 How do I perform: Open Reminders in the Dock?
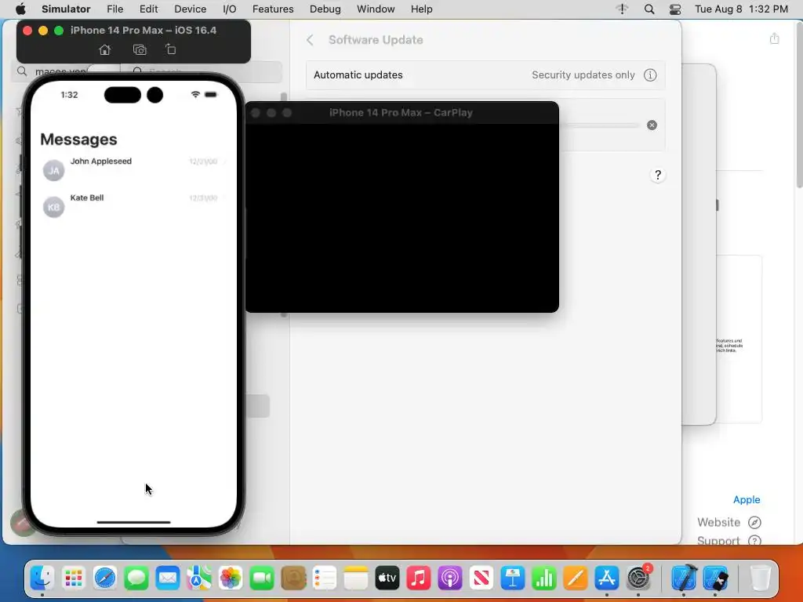[325, 578]
